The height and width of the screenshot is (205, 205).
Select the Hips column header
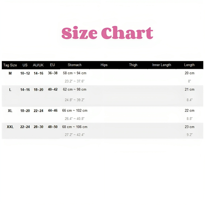(104, 65)
